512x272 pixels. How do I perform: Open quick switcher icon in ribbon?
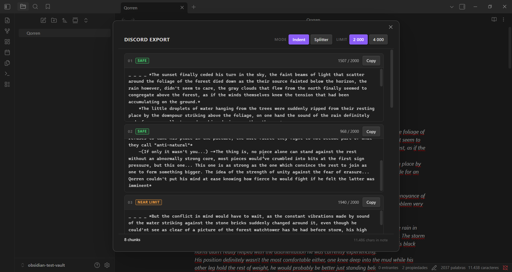pyautogui.click(x=7, y=21)
